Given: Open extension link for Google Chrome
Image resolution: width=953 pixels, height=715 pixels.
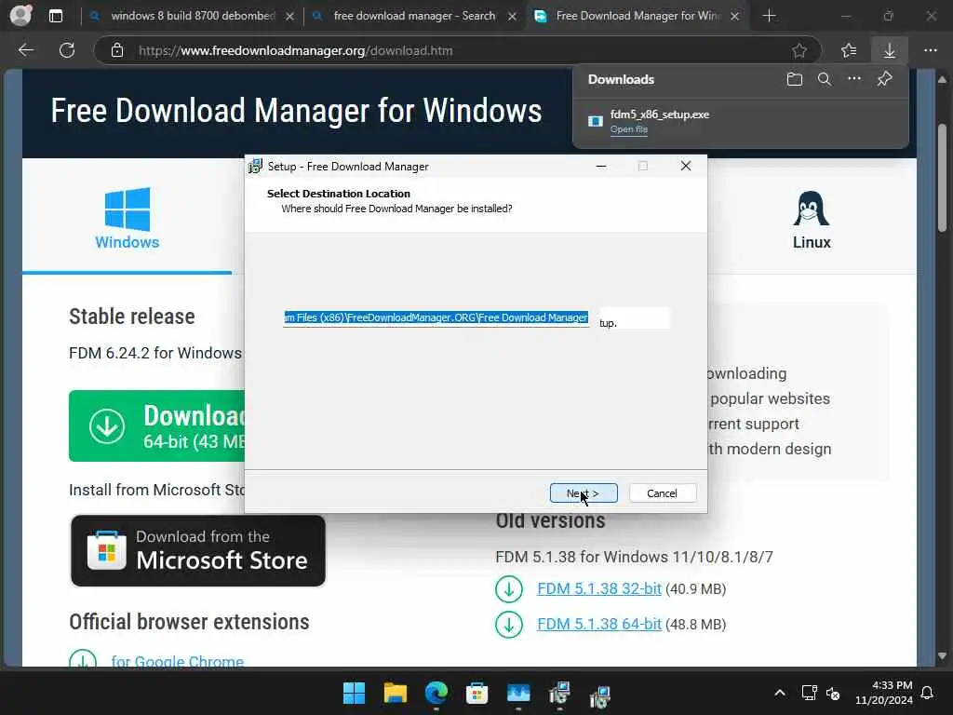Looking at the screenshot, I should click(x=178, y=661).
